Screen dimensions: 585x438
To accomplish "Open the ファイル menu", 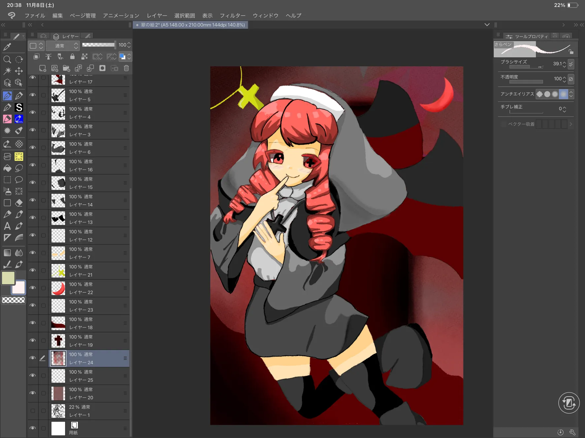I will tap(35, 15).
